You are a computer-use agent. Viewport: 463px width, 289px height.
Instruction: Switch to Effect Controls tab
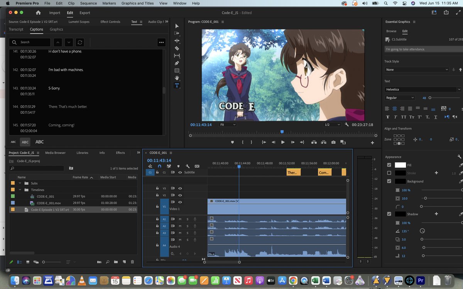[110, 22]
